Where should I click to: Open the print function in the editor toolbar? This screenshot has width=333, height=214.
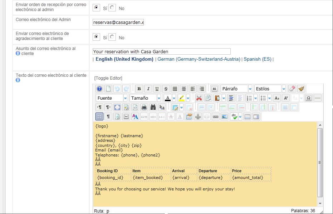pyautogui.click(x=144, y=107)
